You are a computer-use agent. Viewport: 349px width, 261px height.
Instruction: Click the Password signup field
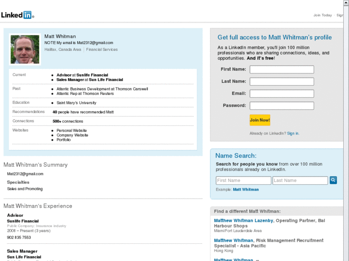click(282, 106)
